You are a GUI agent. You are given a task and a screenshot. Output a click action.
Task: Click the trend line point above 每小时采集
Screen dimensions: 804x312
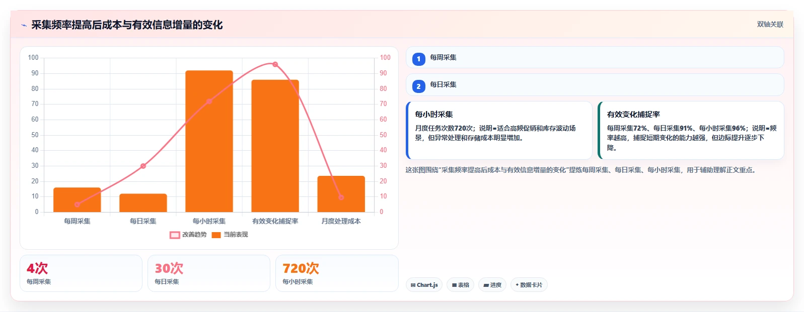coord(209,101)
